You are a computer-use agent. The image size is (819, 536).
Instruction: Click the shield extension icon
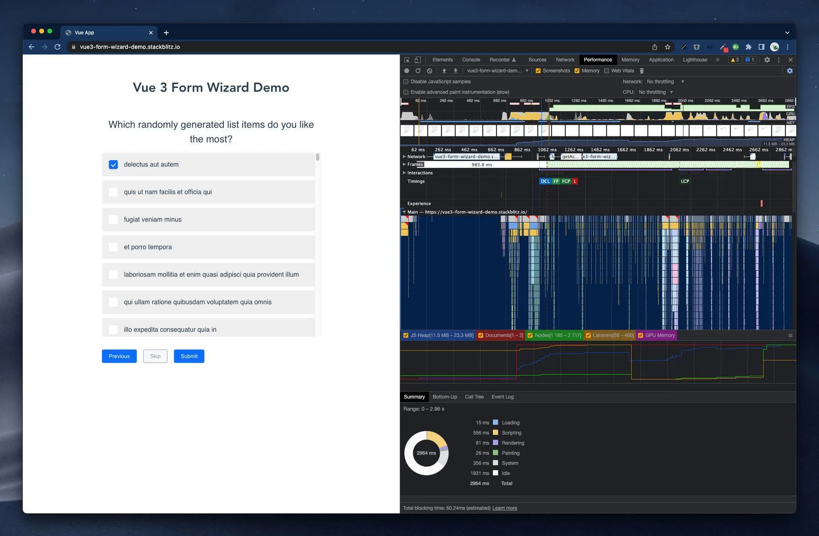click(697, 47)
